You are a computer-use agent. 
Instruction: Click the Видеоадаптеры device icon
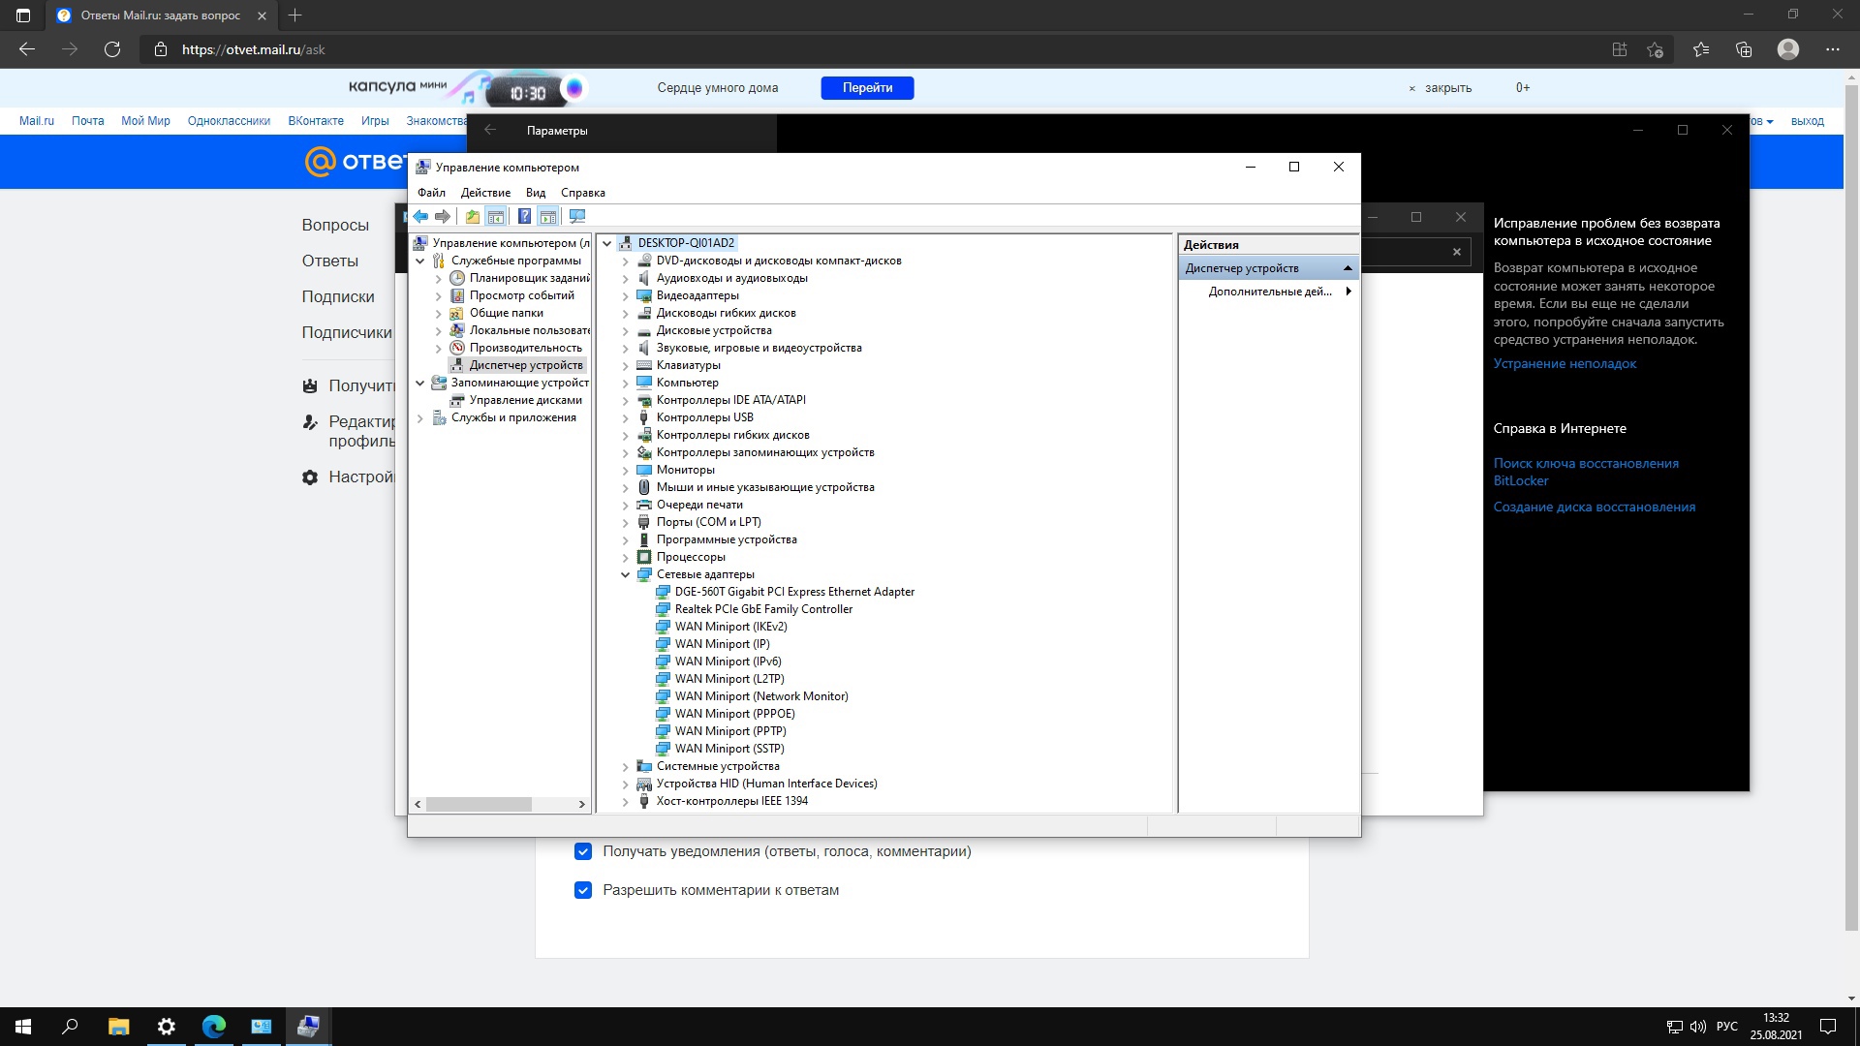coord(644,295)
